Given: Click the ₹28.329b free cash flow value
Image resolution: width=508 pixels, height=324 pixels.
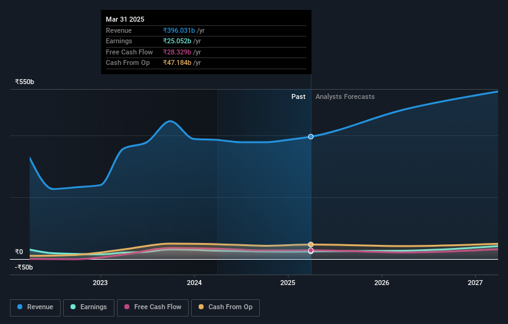Looking at the screenshot, I should point(177,52).
